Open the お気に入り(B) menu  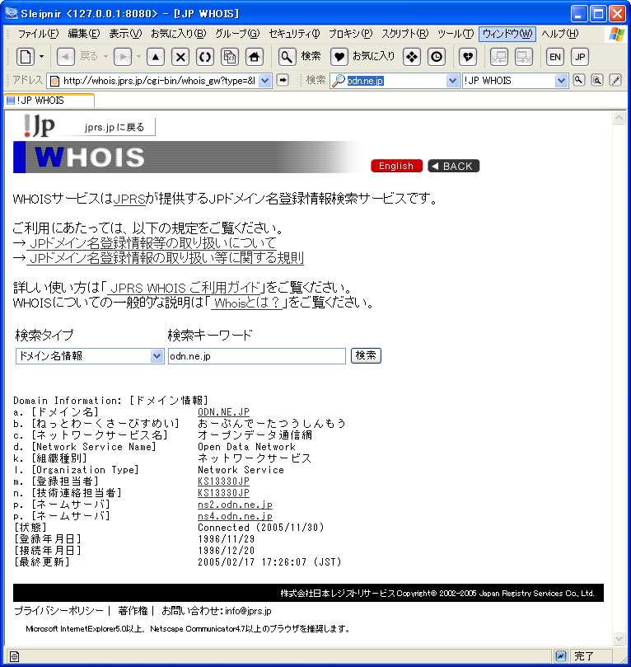179,34
